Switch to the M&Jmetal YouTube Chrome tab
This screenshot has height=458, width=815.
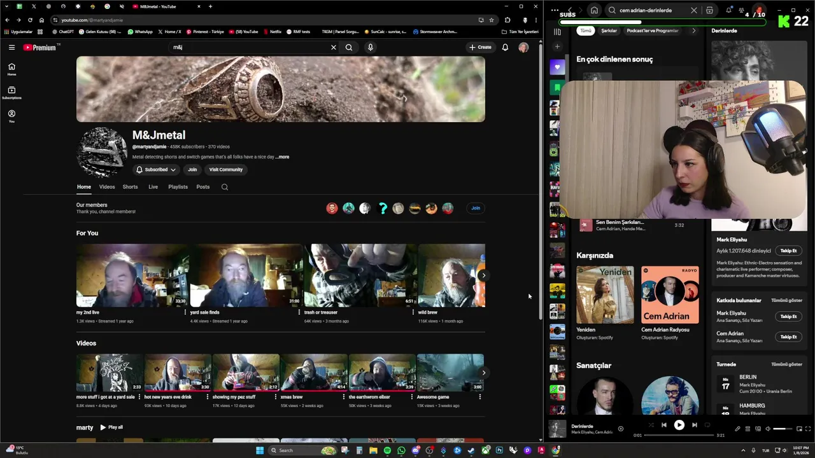tap(166, 6)
